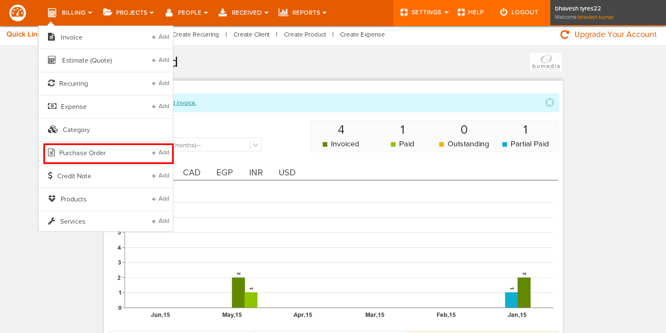Select Credit Note menu item
Screen dimensions: 666x333
pyautogui.click(x=74, y=176)
